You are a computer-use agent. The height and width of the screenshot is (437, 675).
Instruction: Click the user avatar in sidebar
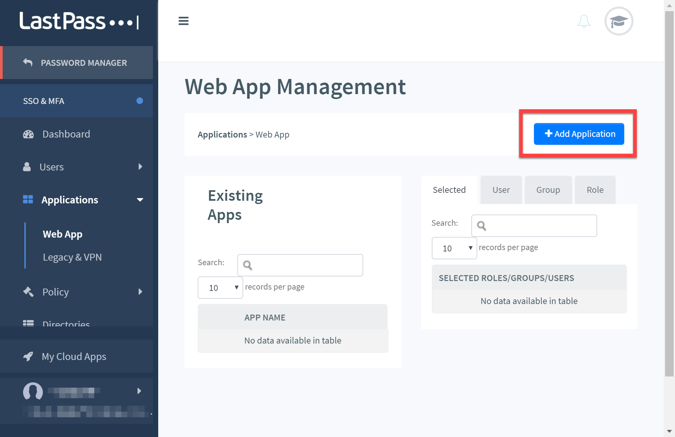click(33, 391)
